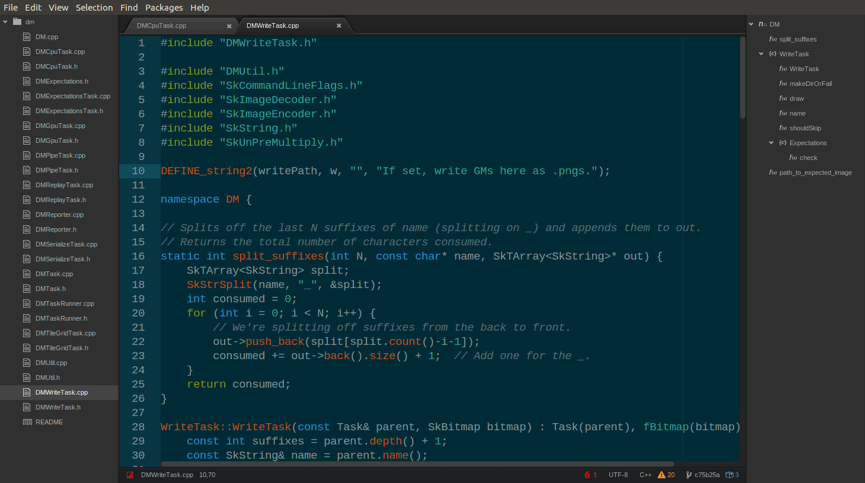Click the DMPipeTask.h file icon
This screenshot has width=865, height=483.
27,170
